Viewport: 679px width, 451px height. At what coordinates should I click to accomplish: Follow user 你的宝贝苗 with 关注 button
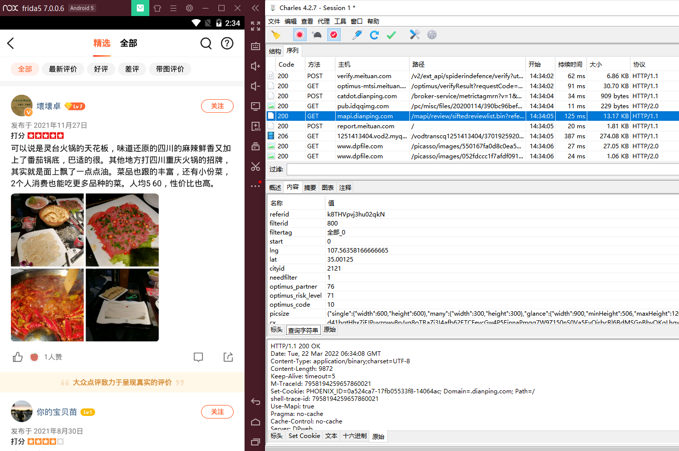217,412
